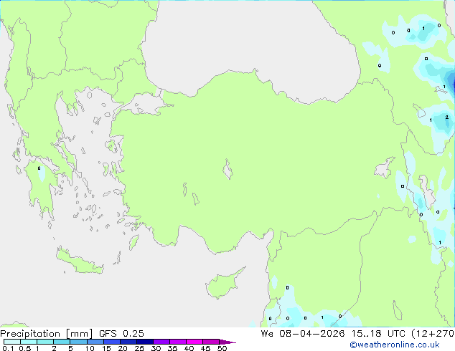455x351 pixels.
Task: Select the 40–45 mm magenta swatch
Action: pyautogui.click(x=194, y=342)
